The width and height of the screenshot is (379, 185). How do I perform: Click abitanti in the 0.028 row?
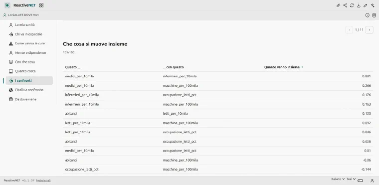pyautogui.click(x=71, y=142)
